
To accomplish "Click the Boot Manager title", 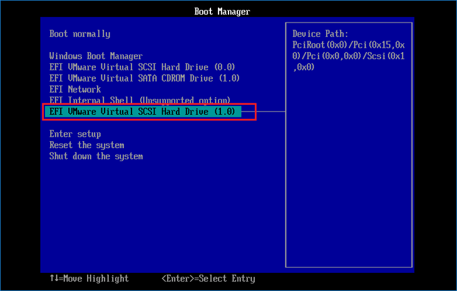I will 222,12.
